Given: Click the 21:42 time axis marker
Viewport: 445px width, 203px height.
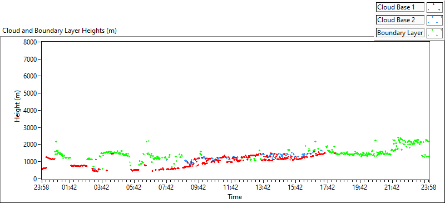Looking at the screenshot, I should (392, 187).
